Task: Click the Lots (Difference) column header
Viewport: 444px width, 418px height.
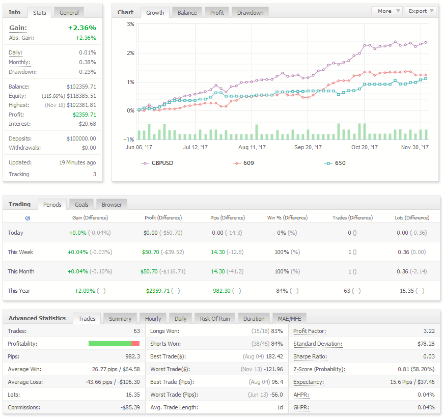Action: (412, 218)
